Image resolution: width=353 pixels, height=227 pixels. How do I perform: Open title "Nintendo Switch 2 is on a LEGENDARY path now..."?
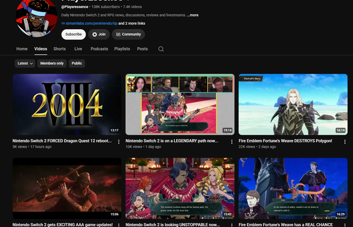172,141
